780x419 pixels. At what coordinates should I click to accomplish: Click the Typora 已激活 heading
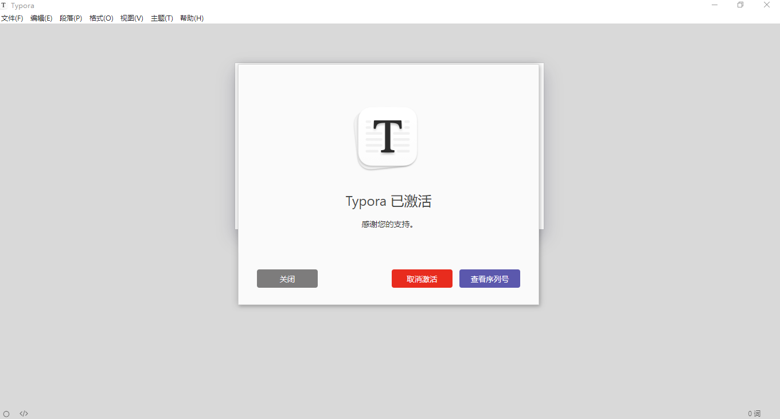tap(388, 201)
